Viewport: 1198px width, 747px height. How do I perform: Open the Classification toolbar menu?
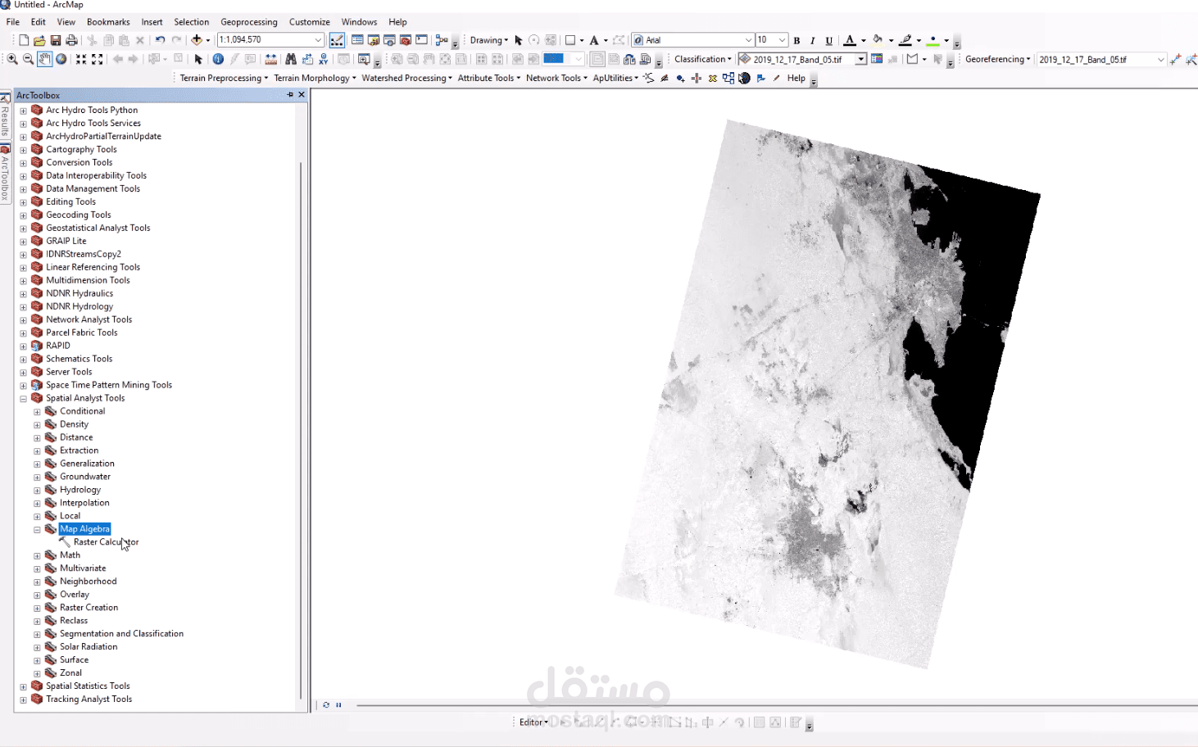click(703, 59)
